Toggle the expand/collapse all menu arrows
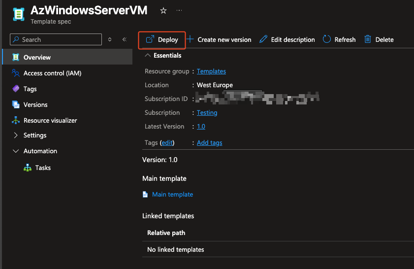 pos(110,39)
